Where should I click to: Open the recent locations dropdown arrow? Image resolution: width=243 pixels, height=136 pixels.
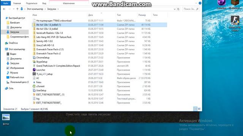click(14, 9)
